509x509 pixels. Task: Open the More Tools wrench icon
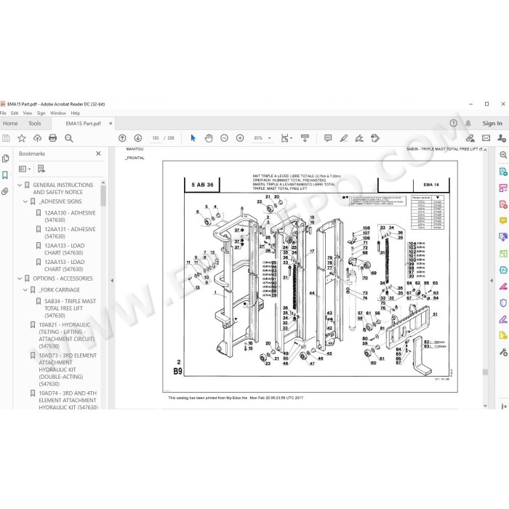(503, 352)
